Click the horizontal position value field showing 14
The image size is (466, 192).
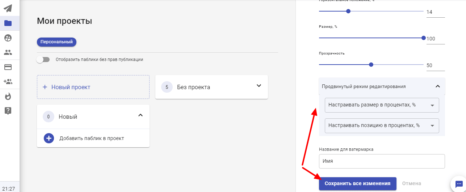coord(436,12)
